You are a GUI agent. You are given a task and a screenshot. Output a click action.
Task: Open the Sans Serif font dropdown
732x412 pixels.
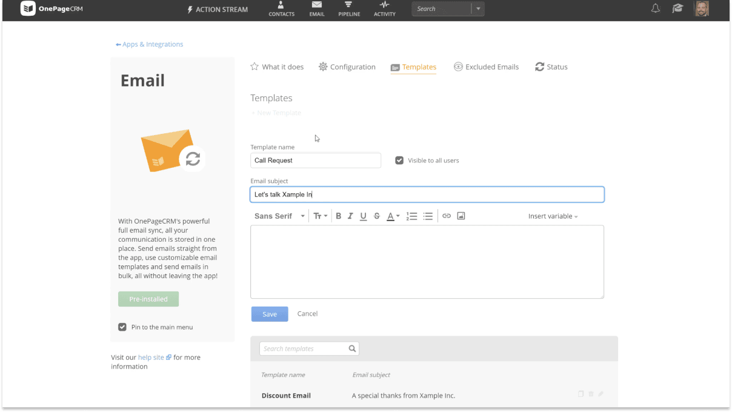pyautogui.click(x=279, y=216)
